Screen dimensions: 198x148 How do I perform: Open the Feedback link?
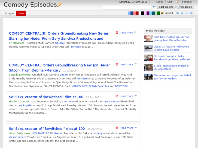(x=186, y=2)
